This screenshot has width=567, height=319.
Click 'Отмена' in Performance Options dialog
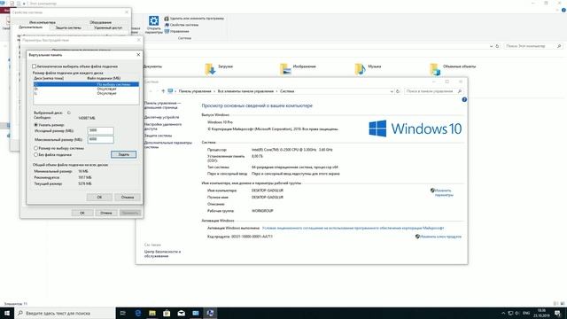click(x=106, y=213)
